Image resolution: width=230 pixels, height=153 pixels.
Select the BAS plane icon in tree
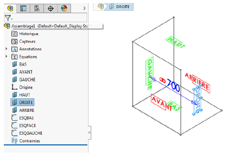[15, 64]
